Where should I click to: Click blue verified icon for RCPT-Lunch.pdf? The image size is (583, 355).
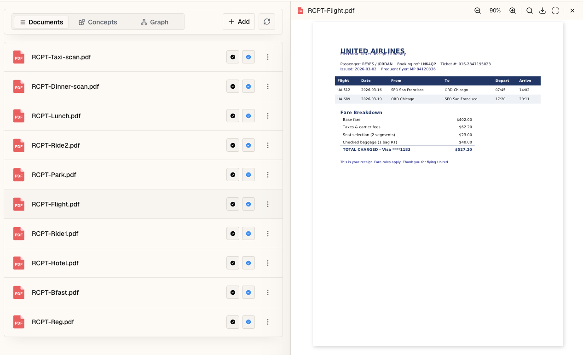pos(248,116)
